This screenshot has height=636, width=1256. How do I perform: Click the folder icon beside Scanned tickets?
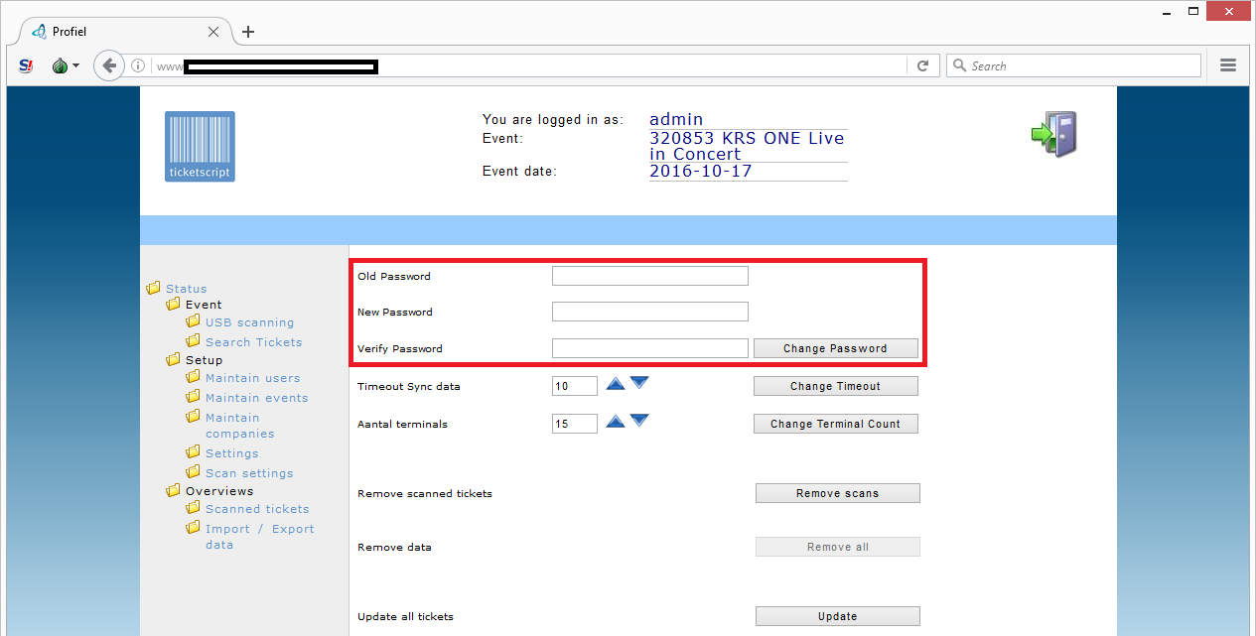pyautogui.click(x=193, y=508)
